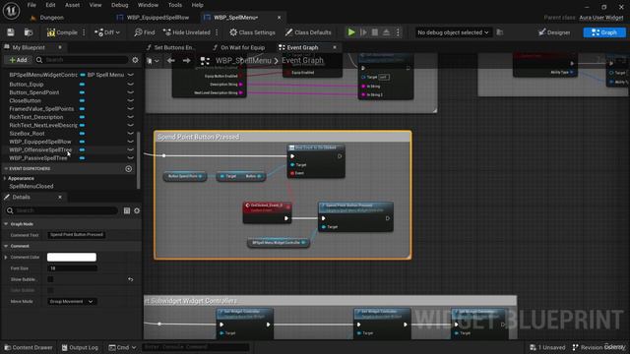Navigate back in graph history
630x354 pixels.
pyautogui.click(x=170, y=61)
